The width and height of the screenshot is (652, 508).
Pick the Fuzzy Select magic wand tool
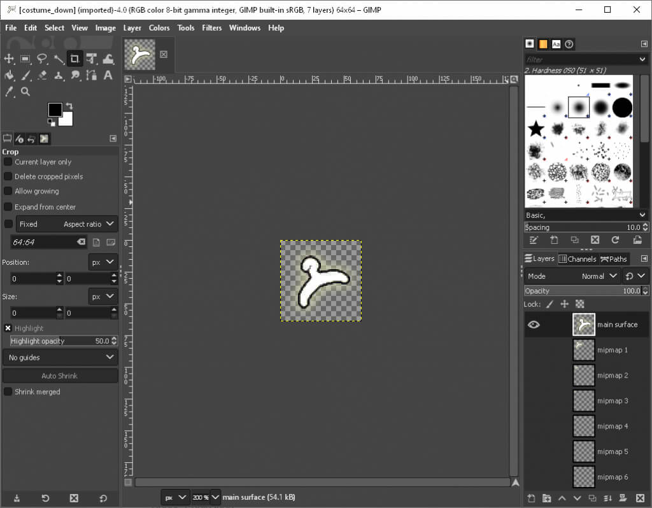coord(59,59)
